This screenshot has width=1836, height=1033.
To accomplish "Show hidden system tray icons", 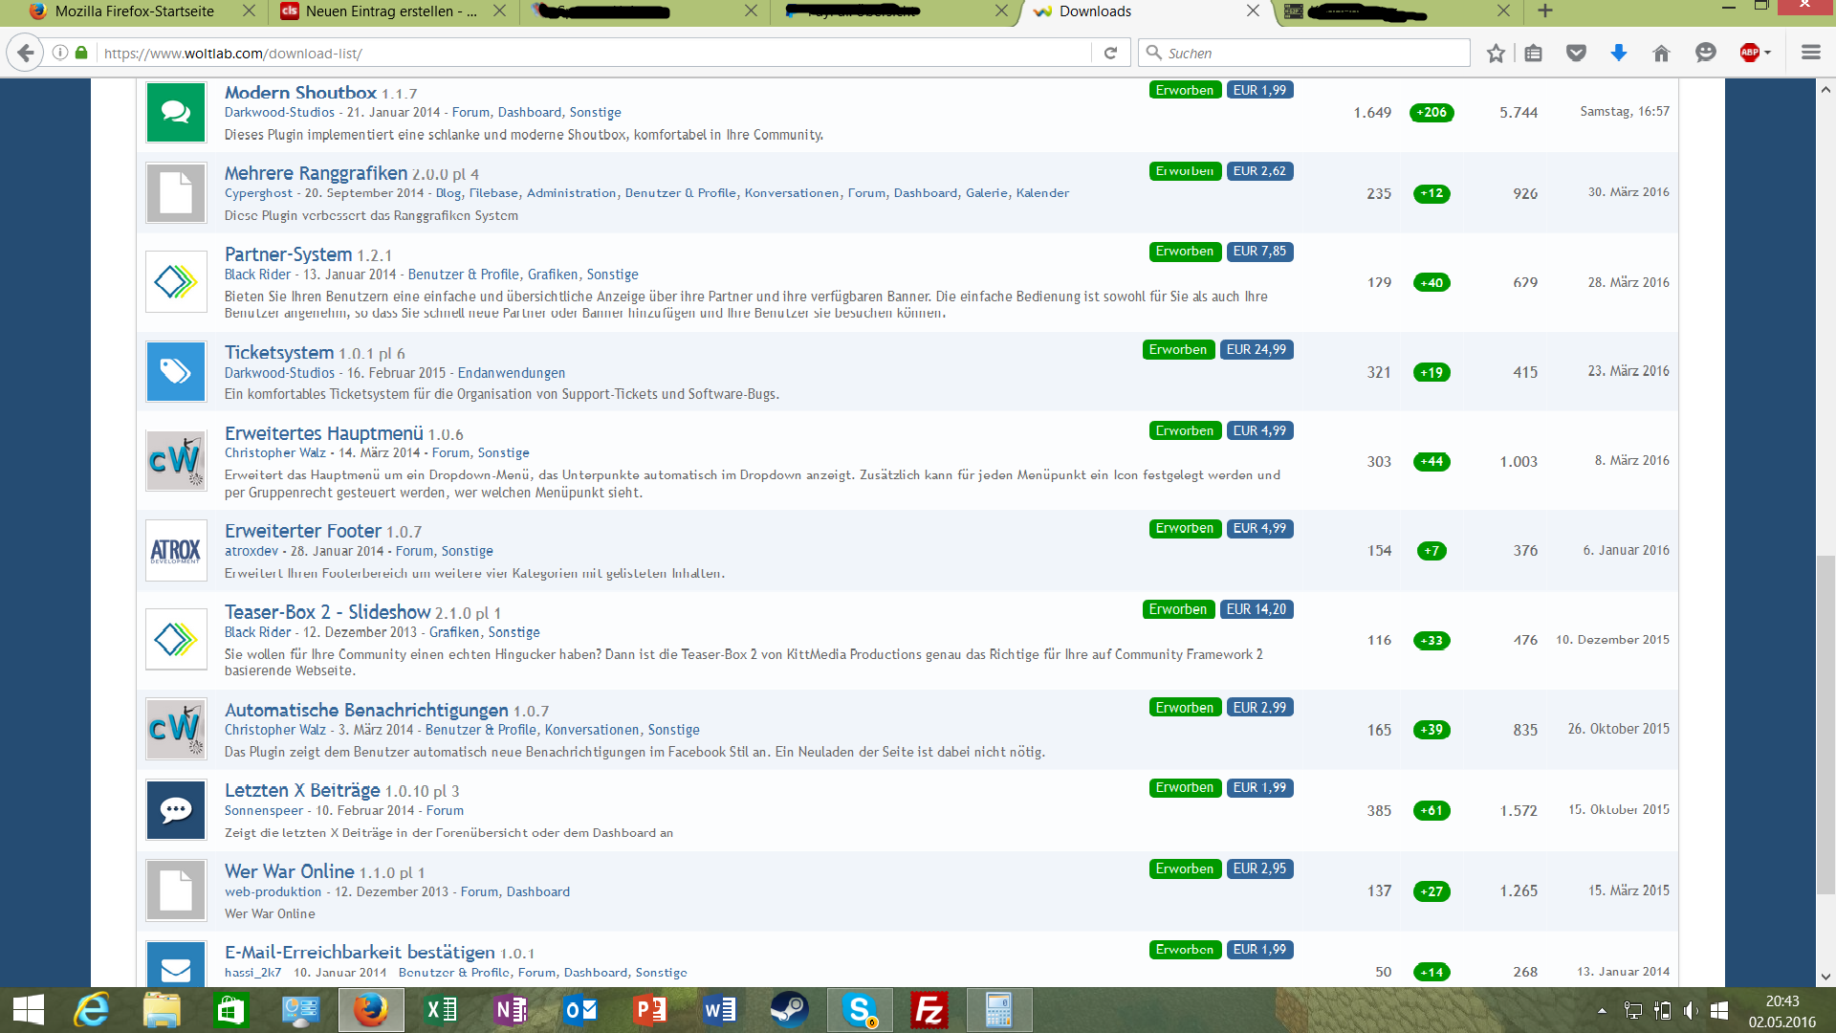I will coord(1602,1010).
